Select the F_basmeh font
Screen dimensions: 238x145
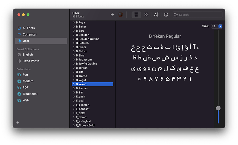83,105
